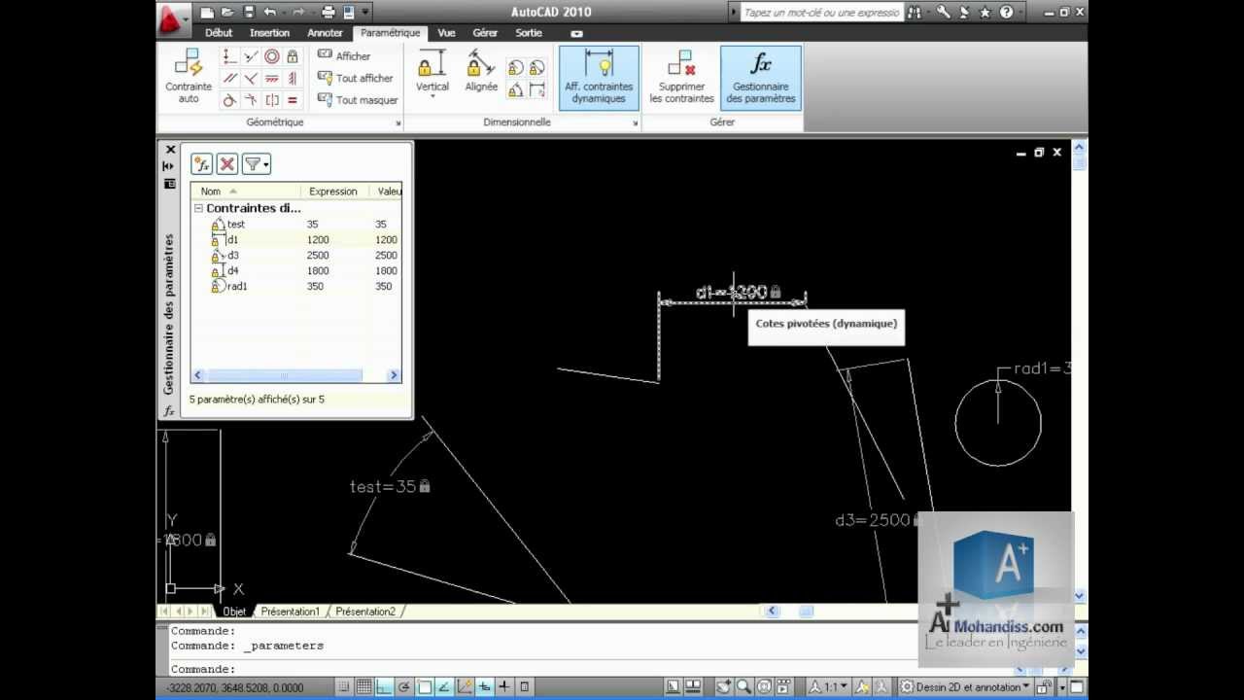Click the Contrainte auto button
Viewport: 1244px width, 700px height.
(x=189, y=77)
